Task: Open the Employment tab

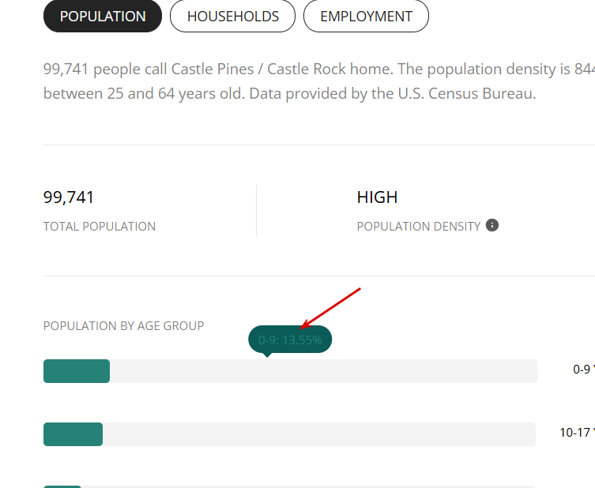Action: (366, 17)
